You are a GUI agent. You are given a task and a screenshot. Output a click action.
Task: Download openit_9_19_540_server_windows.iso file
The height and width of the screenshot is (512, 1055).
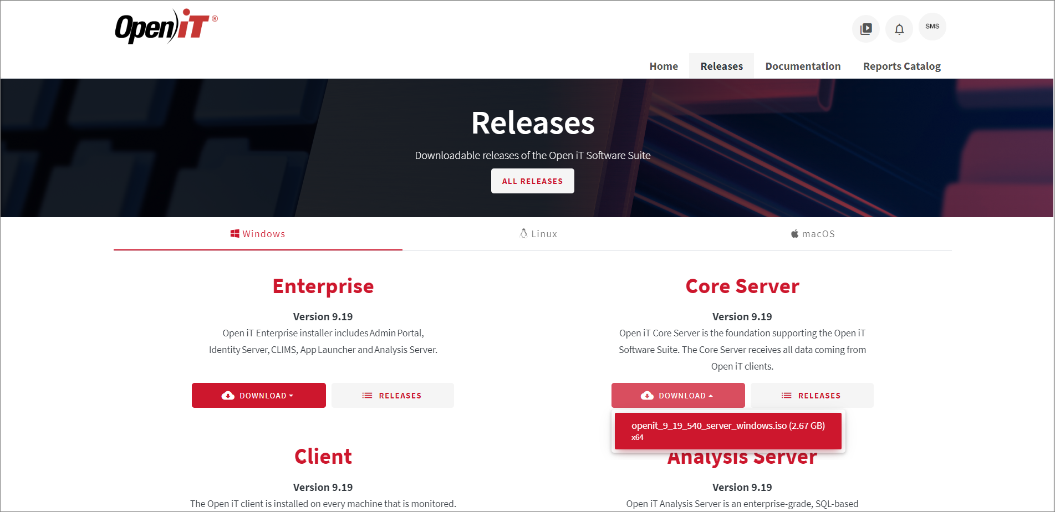[x=728, y=431]
